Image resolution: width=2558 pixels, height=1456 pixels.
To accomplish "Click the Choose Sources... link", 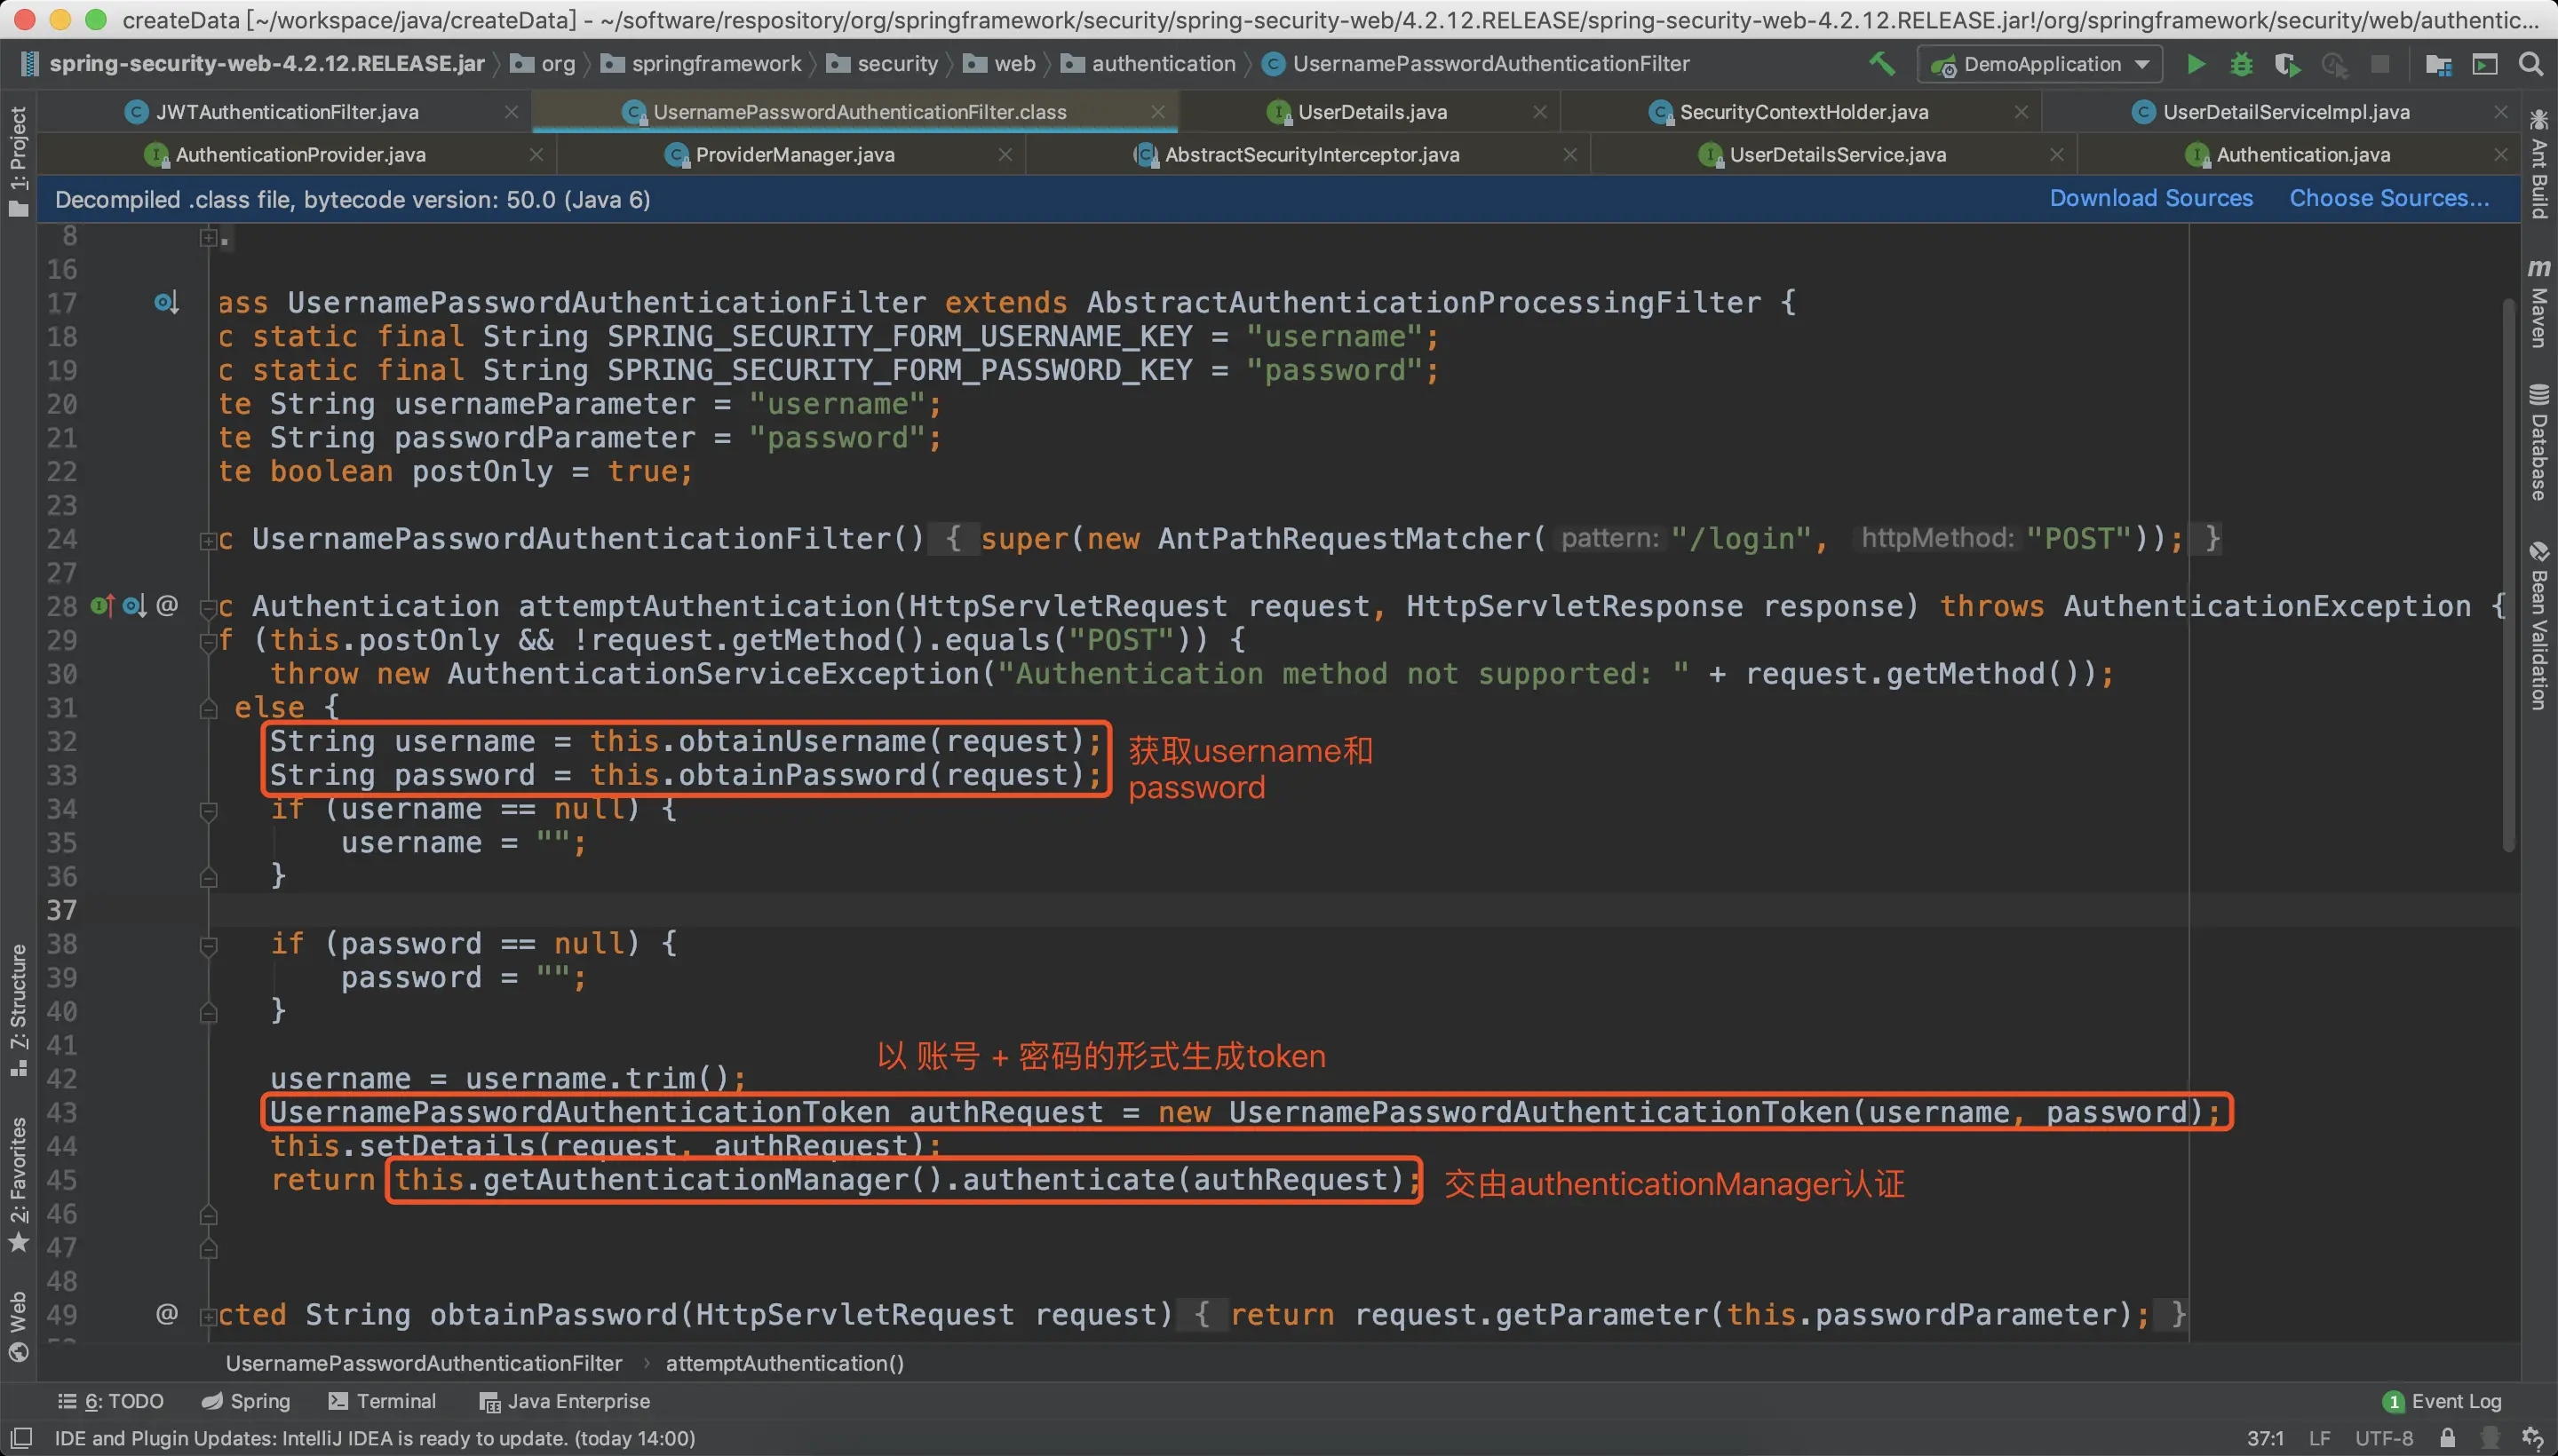I will click(x=2389, y=198).
